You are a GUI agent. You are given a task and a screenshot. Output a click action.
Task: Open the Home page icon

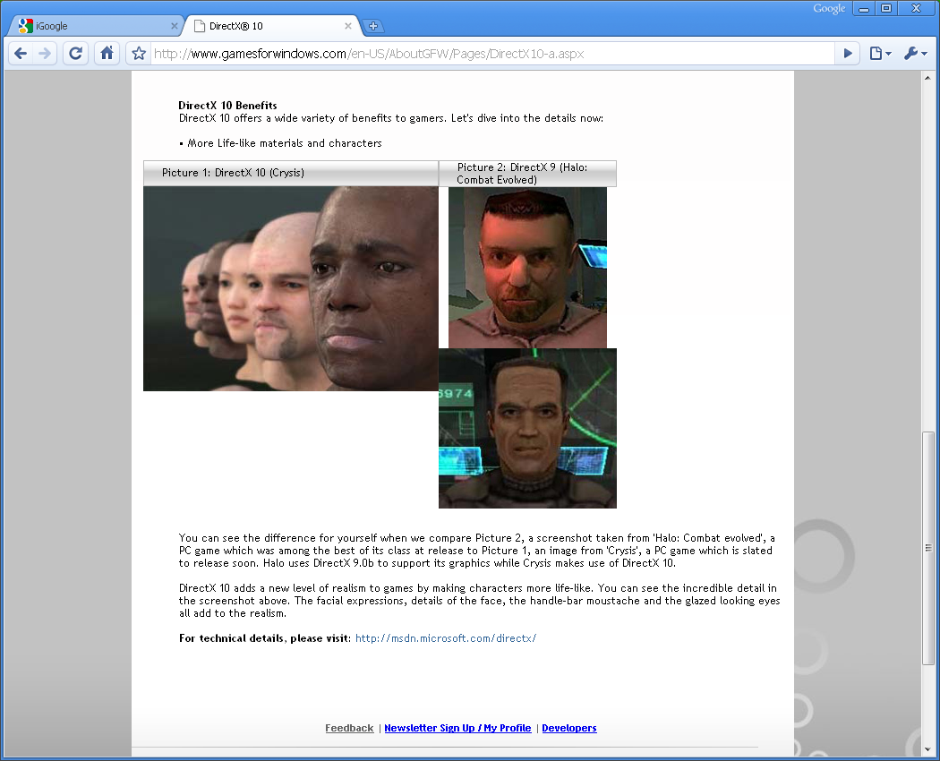(x=107, y=54)
